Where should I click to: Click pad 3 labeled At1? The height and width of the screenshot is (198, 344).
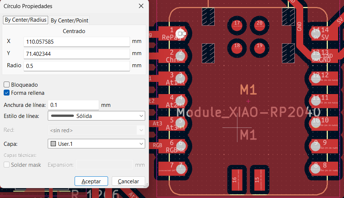[x=173, y=78]
